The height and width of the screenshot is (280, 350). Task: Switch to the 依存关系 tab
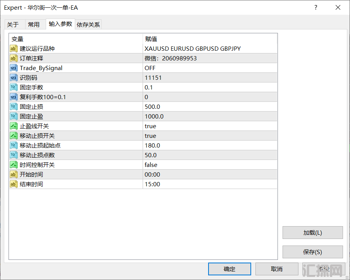[88, 24]
